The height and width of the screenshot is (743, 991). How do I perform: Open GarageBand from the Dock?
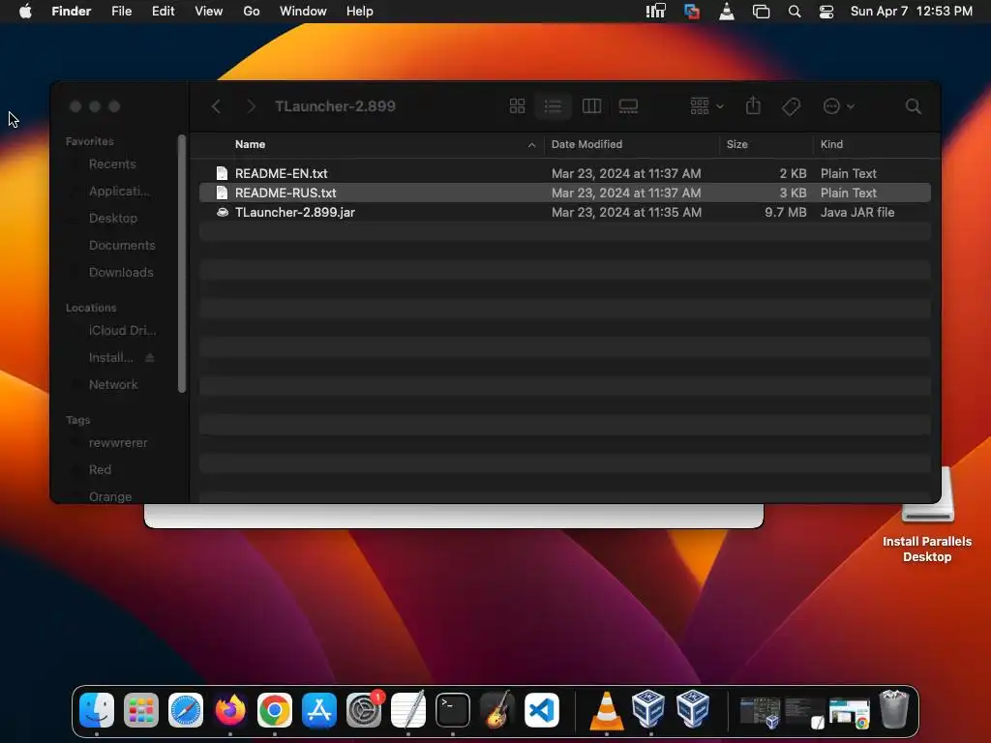(x=497, y=710)
